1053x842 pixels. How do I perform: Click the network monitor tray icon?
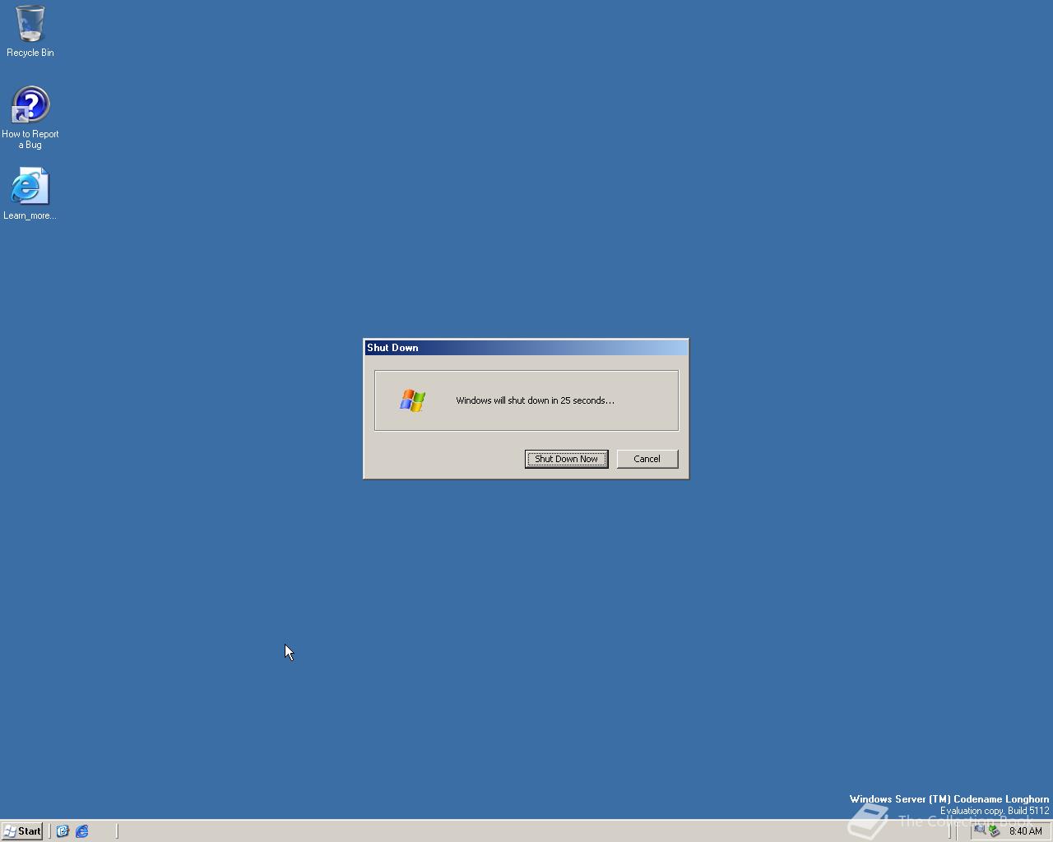pyautogui.click(x=979, y=830)
